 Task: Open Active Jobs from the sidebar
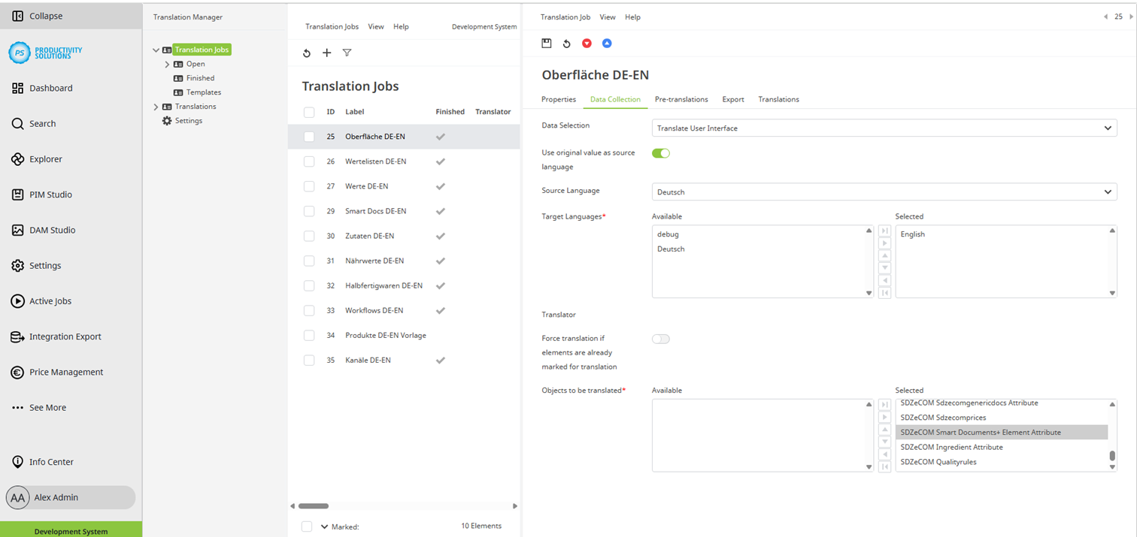point(53,300)
